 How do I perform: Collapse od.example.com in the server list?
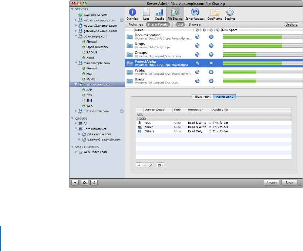point(76,36)
